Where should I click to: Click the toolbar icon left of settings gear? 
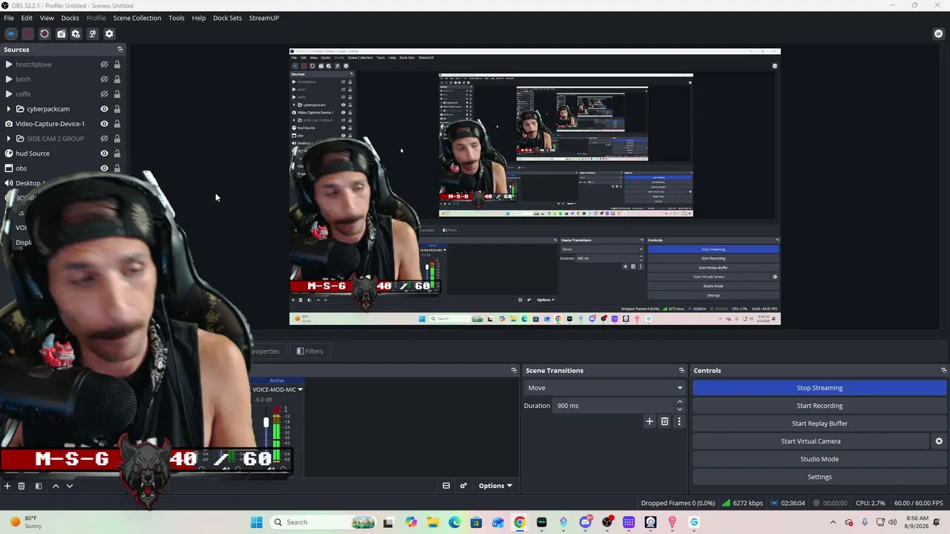point(92,33)
